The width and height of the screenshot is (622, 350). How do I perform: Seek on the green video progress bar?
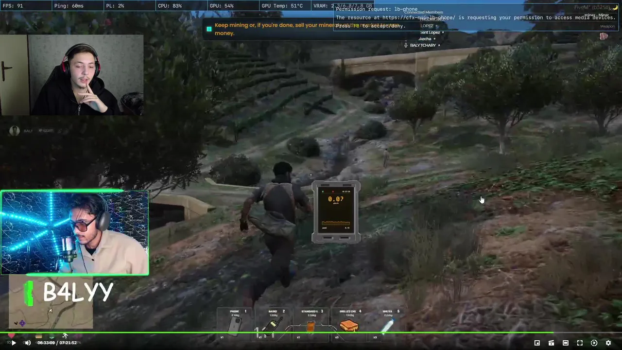pos(311,333)
